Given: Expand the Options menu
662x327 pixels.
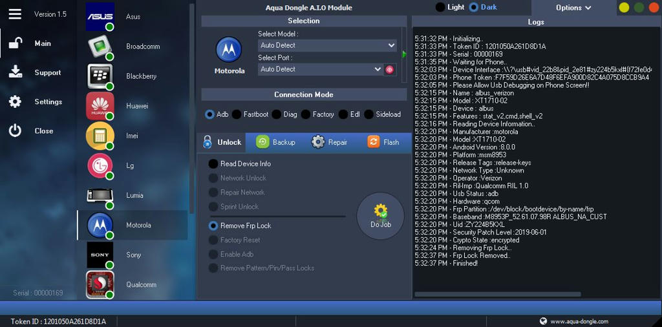Looking at the screenshot, I should point(573,8).
